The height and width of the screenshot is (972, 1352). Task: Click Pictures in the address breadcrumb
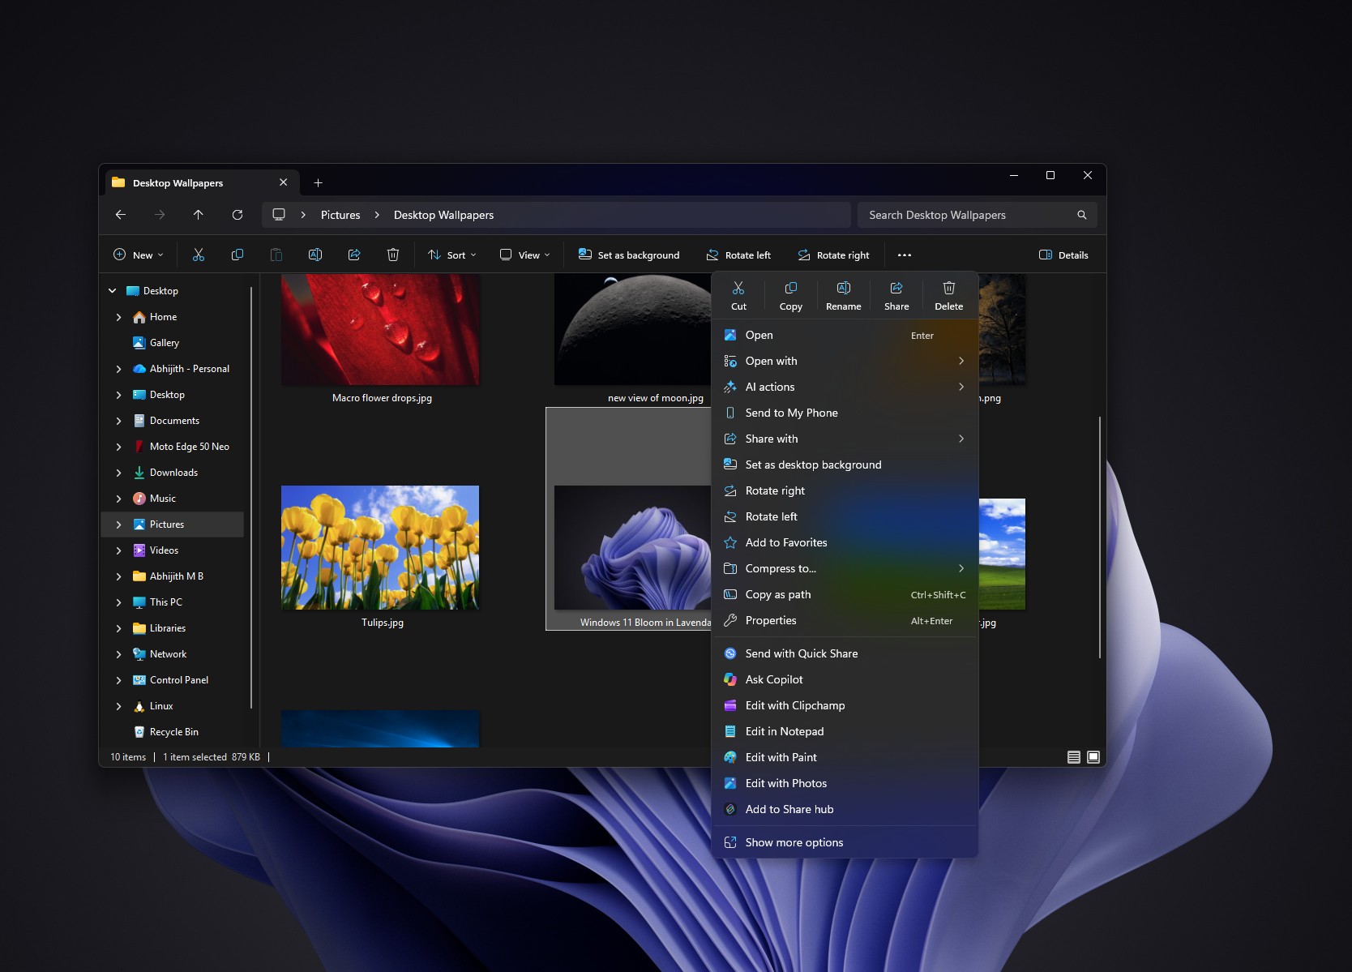click(x=340, y=215)
